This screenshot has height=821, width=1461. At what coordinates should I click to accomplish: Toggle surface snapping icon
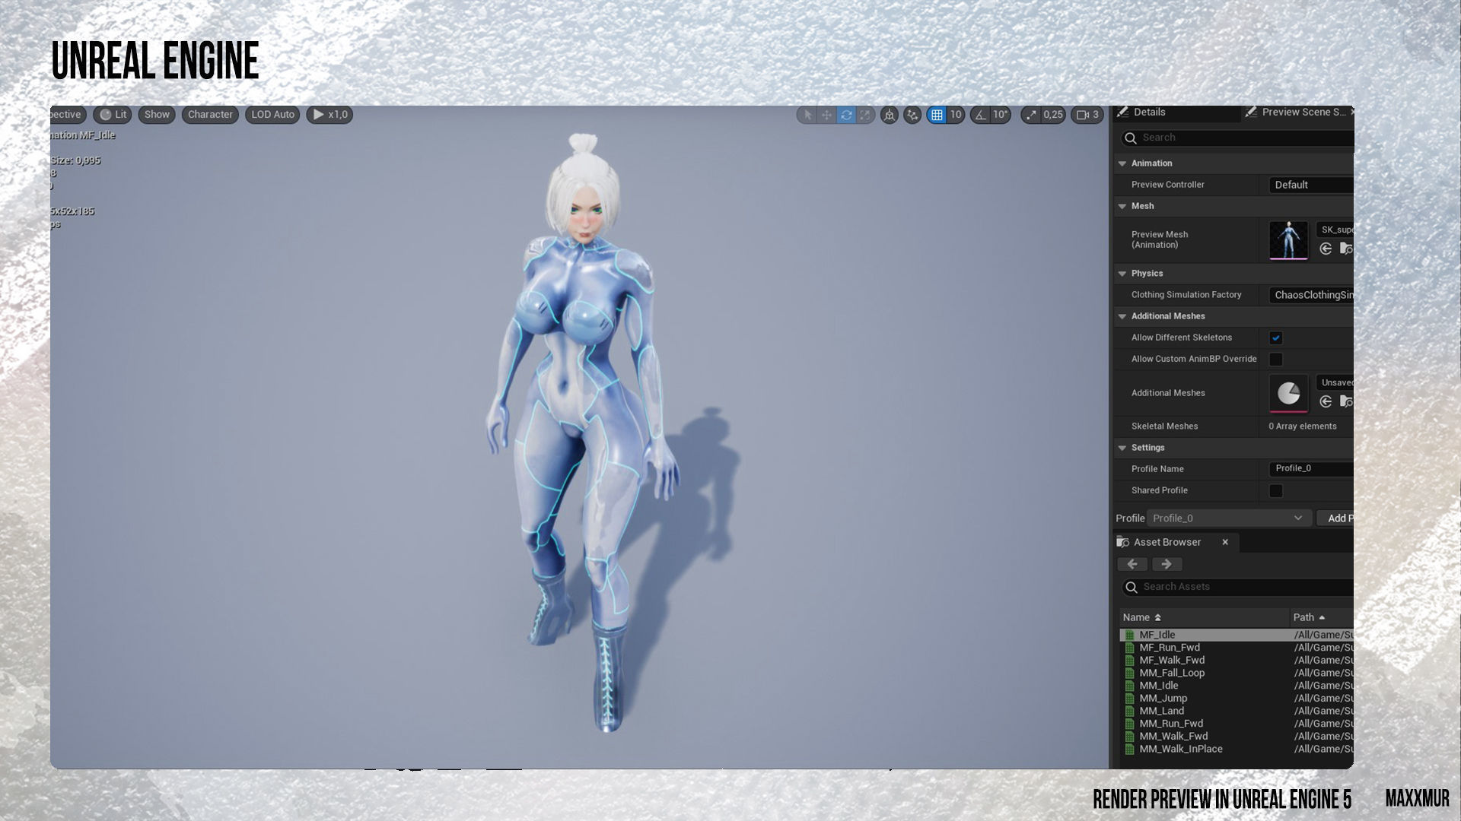[x=912, y=115]
